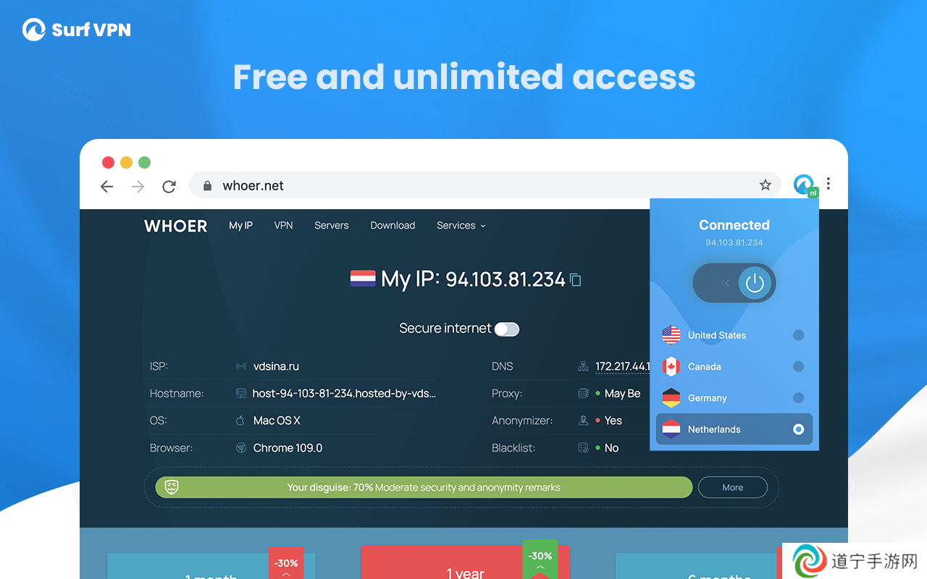Click the red -30% discount badge
The height and width of the screenshot is (579, 927).
tap(286, 563)
